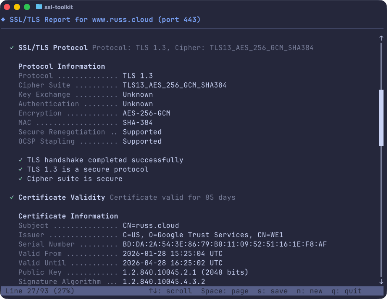Expand the SSL/TLS Protocol section heading
Image resolution: width=387 pixels, height=299 pixels.
(x=53, y=48)
